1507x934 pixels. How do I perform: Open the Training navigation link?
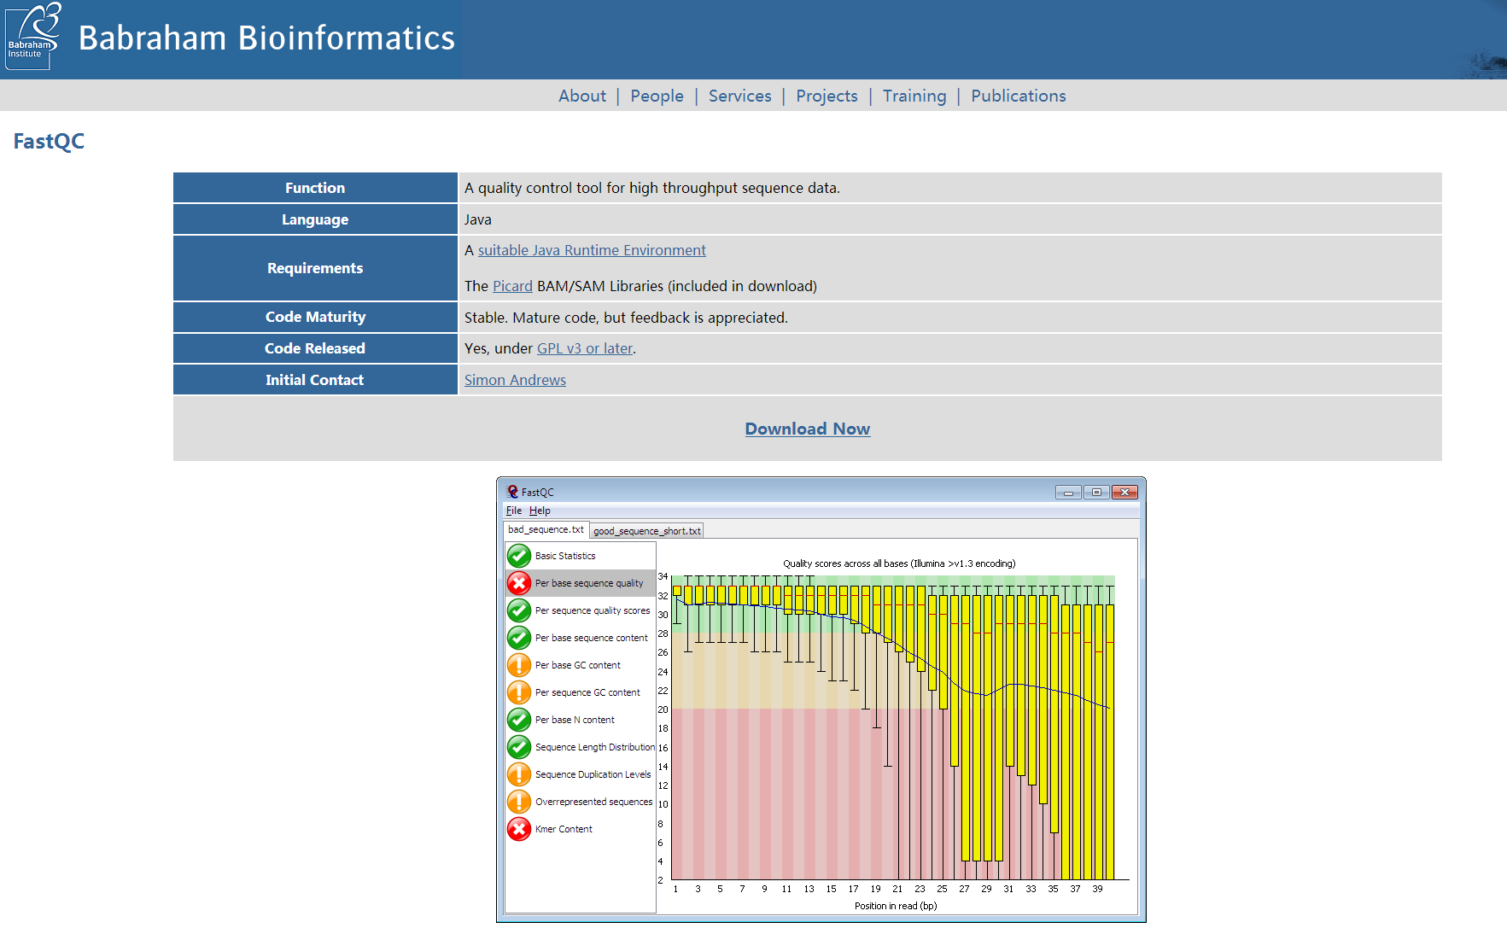pyautogui.click(x=914, y=96)
